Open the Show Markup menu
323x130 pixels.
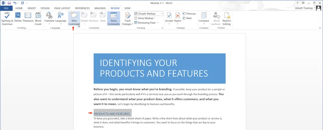pos(145,18)
